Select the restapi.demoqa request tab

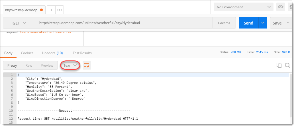[24, 10]
